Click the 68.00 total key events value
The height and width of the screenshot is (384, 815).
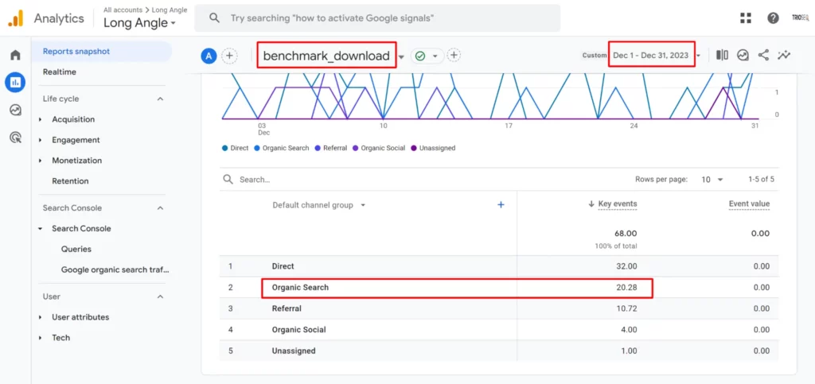coord(626,234)
